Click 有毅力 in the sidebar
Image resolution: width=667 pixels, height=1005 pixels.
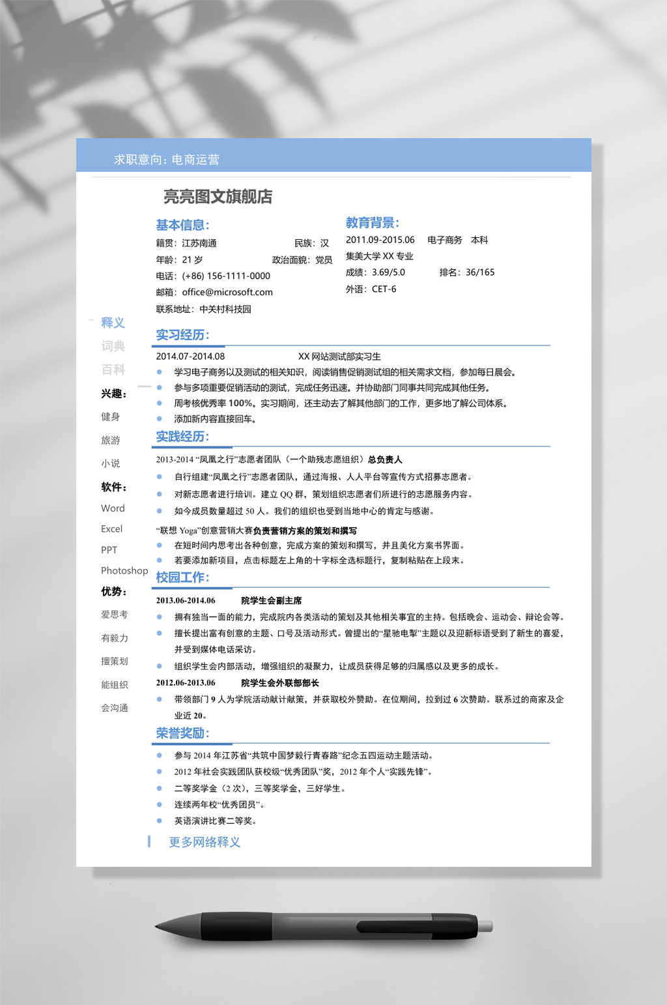pos(115,638)
